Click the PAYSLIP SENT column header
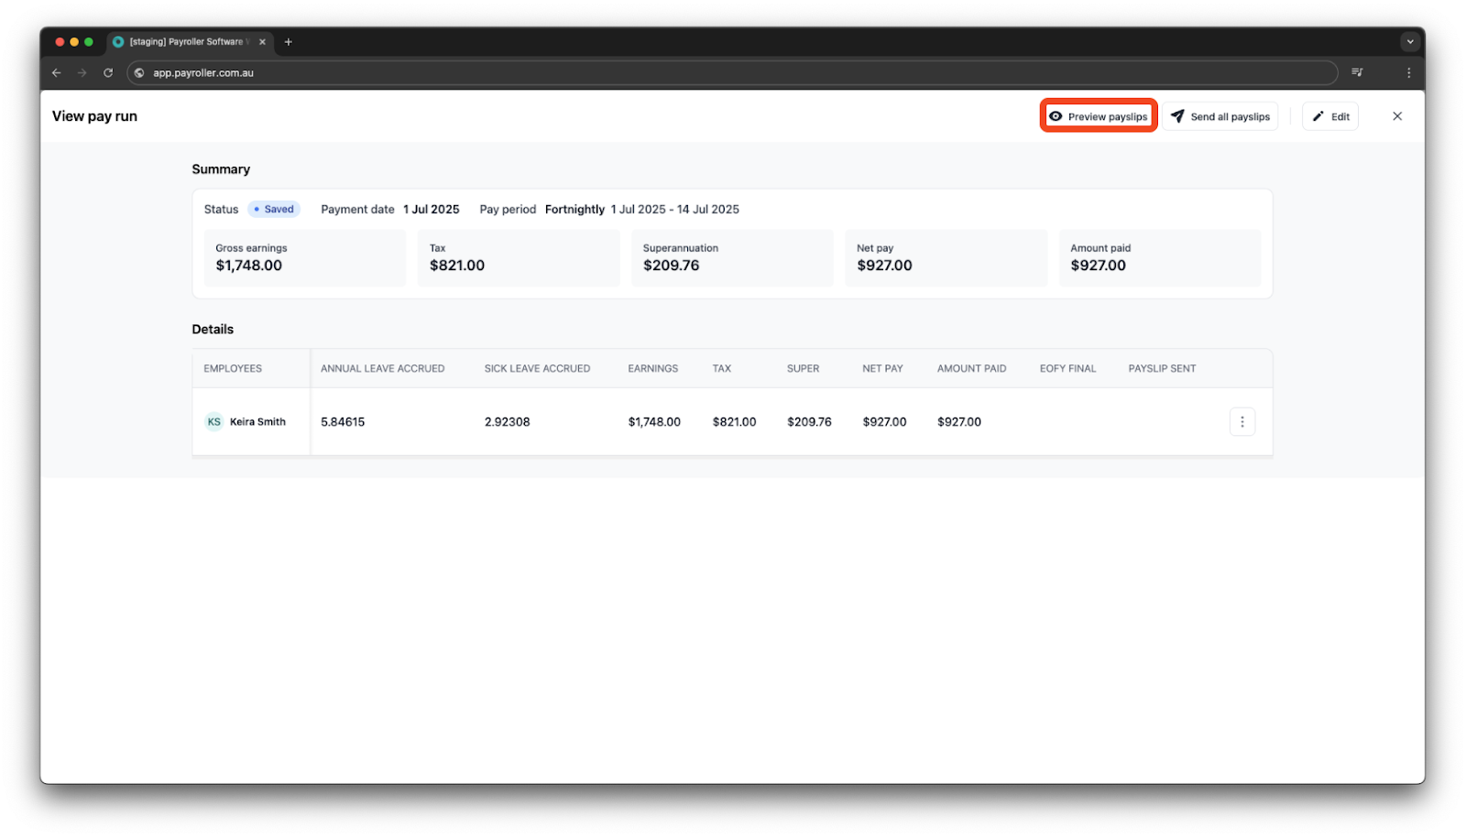The image size is (1466, 837). (x=1162, y=369)
